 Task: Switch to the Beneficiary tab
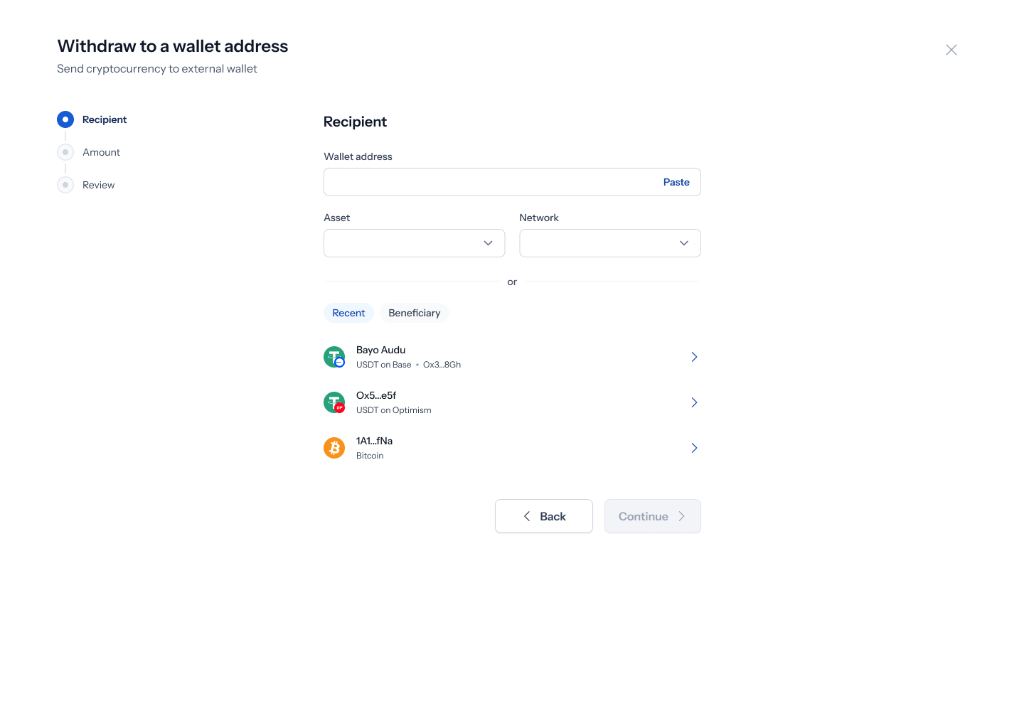(415, 313)
